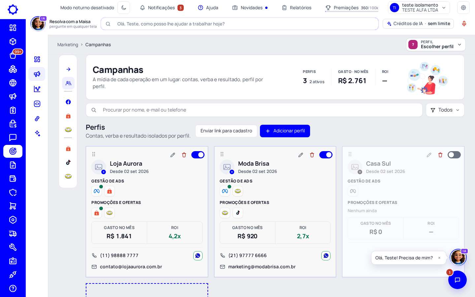Open WhatsApp for Moda Brisa phone
The width and height of the screenshot is (475, 297).
pos(326,256)
